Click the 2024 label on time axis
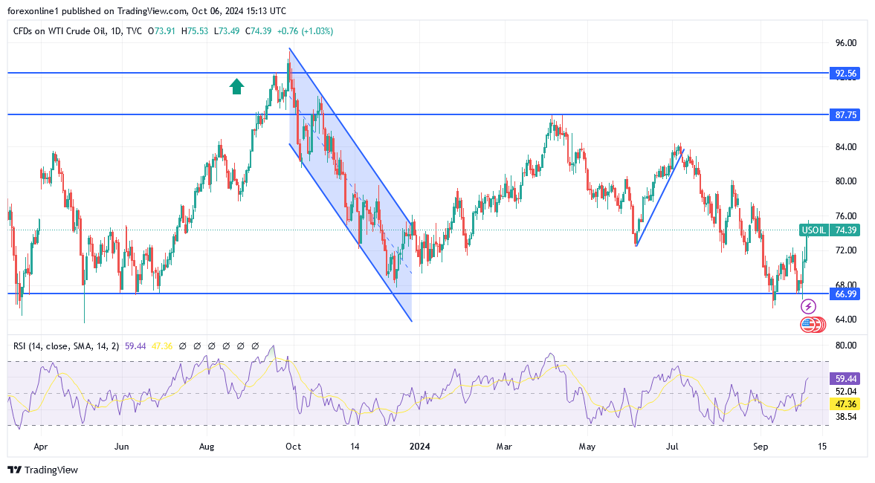The image size is (875, 483). pos(419,447)
